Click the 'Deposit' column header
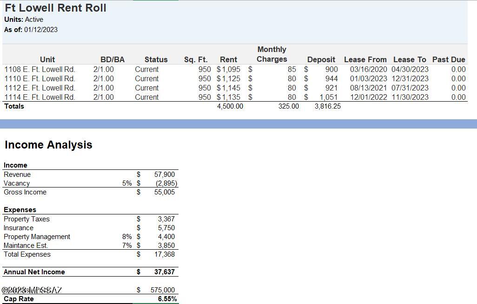This screenshot has height=304, width=477. [x=321, y=59]
